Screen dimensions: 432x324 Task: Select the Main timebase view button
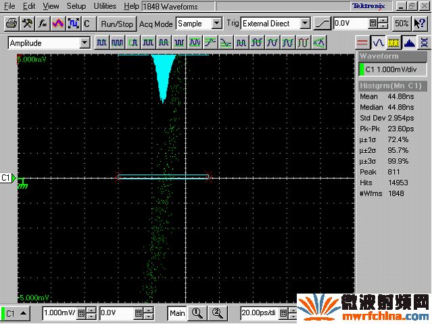point(177,313)
